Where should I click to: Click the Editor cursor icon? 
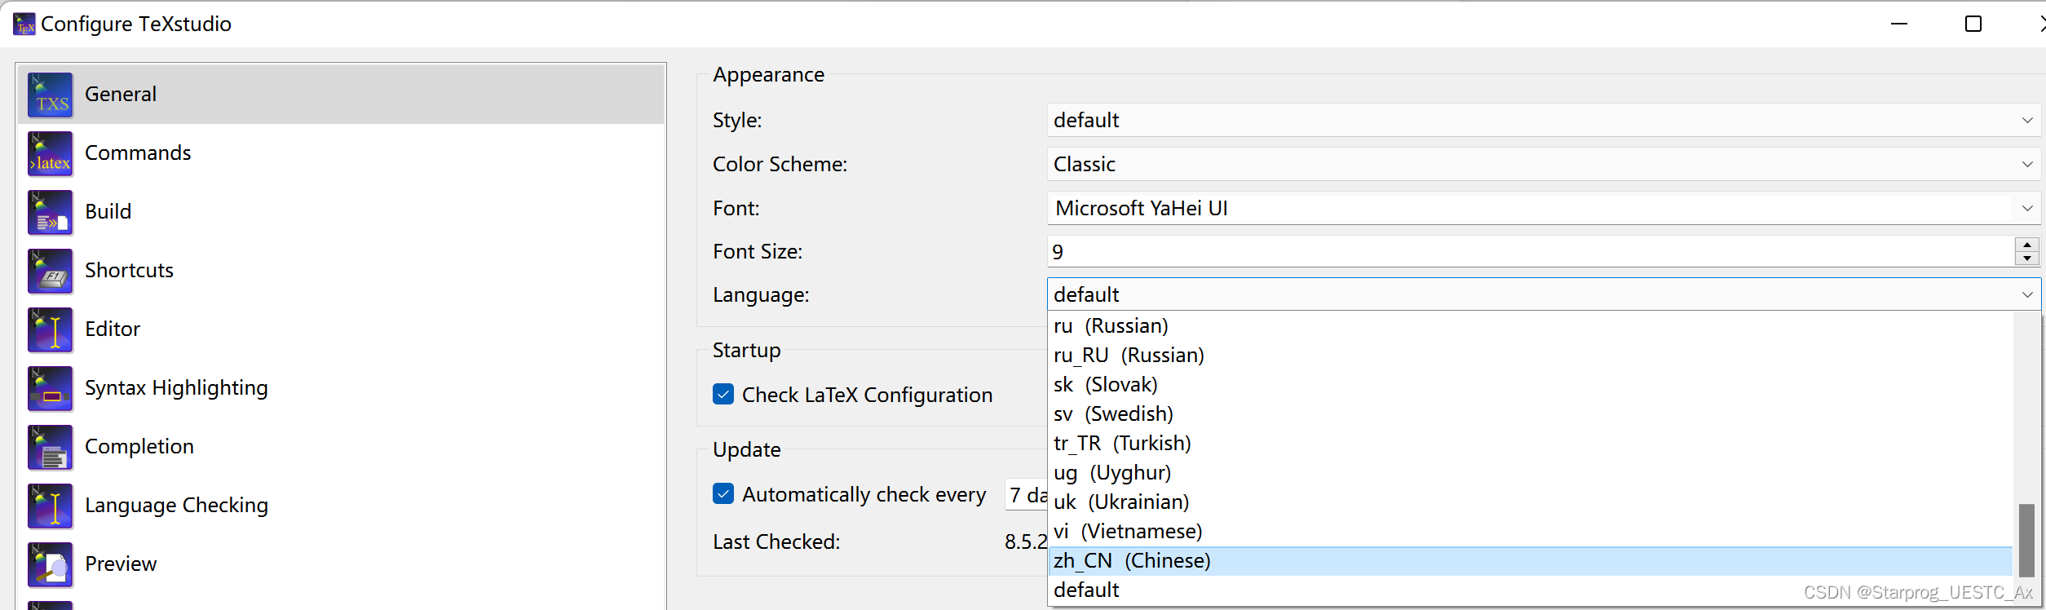point(51,330)
